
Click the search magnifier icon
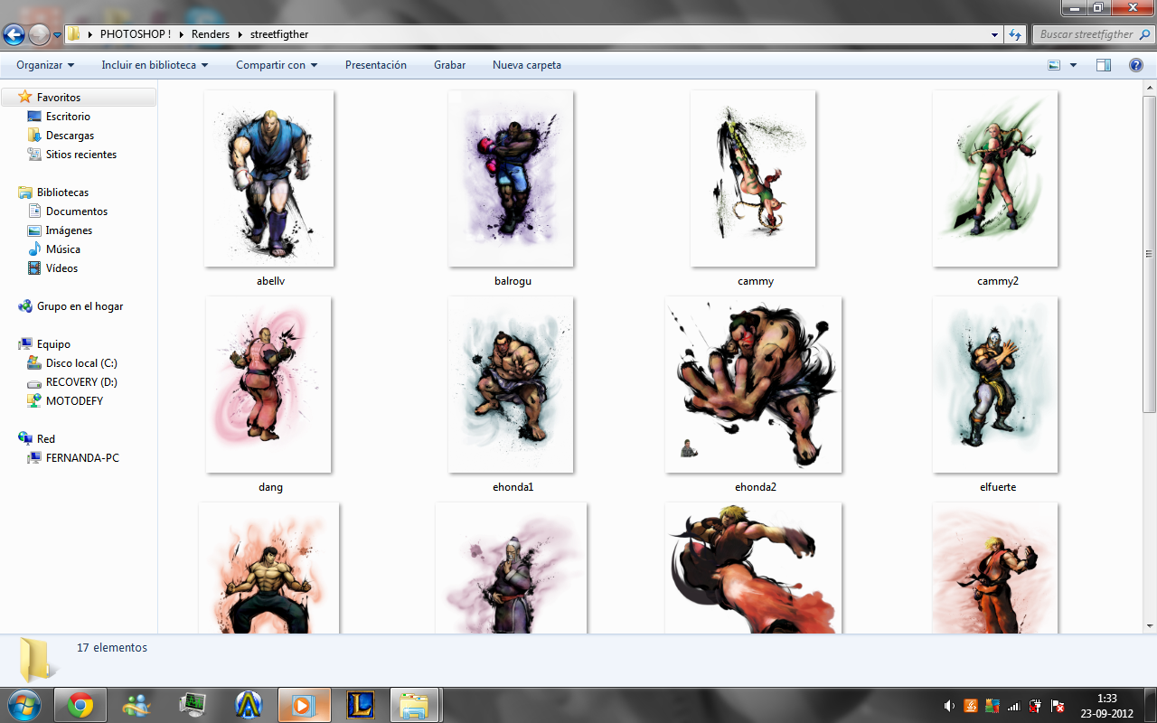tap(1144, 34)
